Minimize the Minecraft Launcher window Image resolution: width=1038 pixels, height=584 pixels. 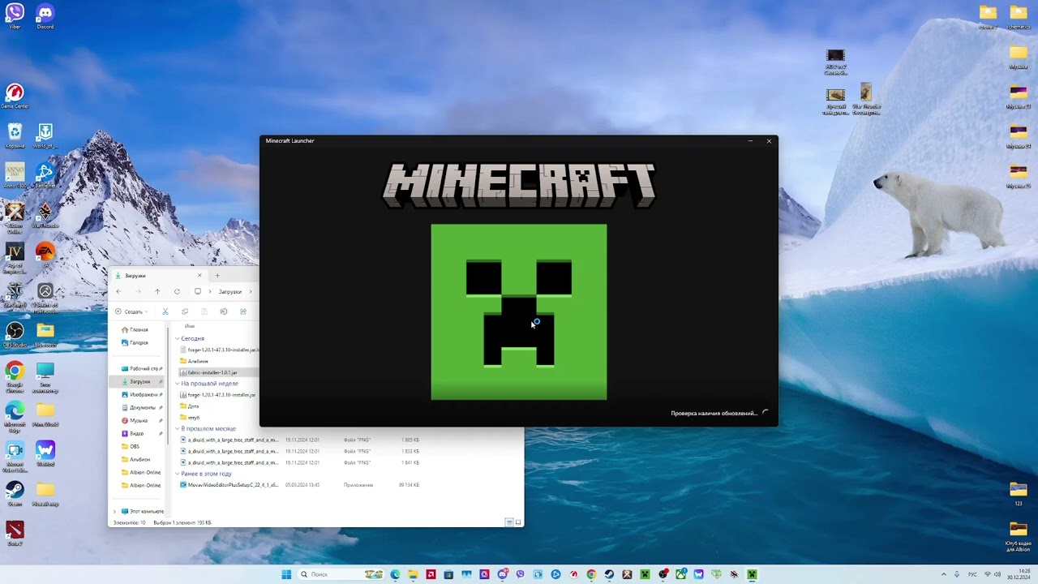pyautogui.click(x=750, y=141)
